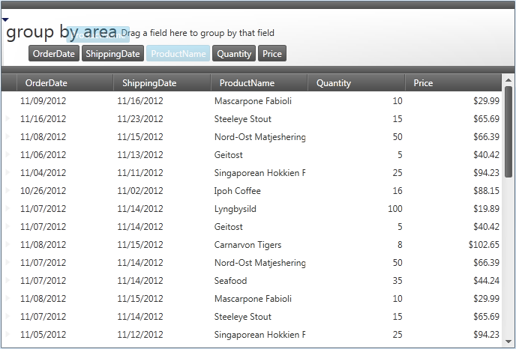This screenshot has height=349, width=516.
Task: Select the highlighted ProductName field chip
Action: pyautogui.click(x=178, y=54)
